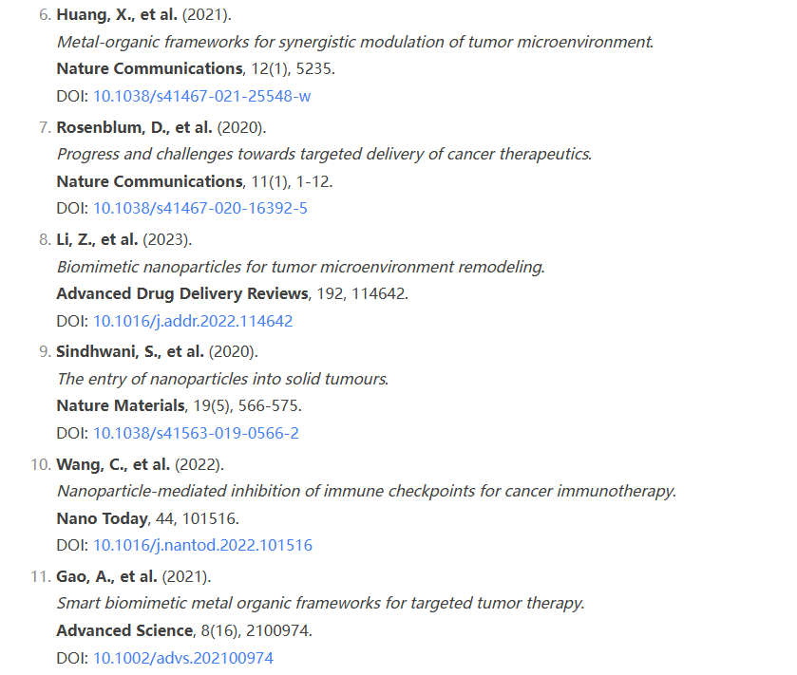Open DOI link 10.1002/advs.202100974
This screenshot has width=797, height=675.
click(x=183, y=658)
